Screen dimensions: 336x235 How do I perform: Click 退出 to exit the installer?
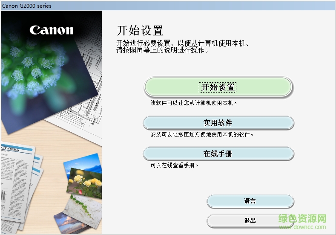[x=250, y=220]
